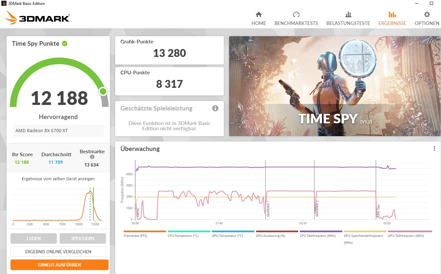Click the Geschätzte Spieleleistung heading
Viewport: 441px width, 274px height.
click(157, 108)
